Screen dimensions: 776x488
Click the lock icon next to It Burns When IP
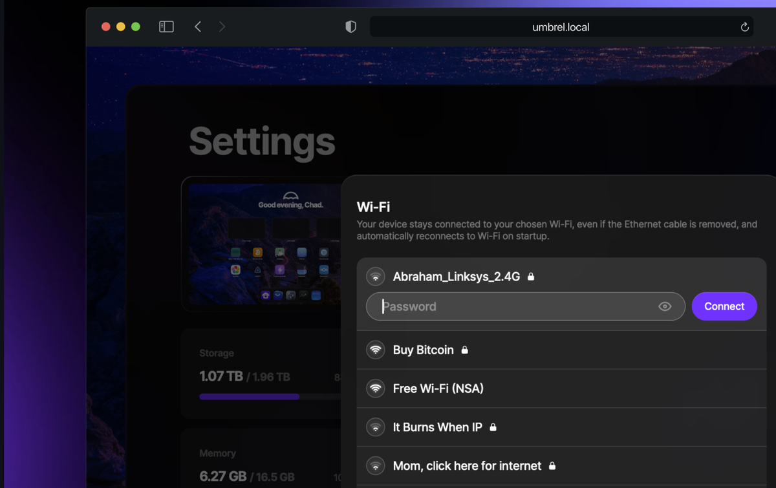pyautogui.click(x=493, y=427)
